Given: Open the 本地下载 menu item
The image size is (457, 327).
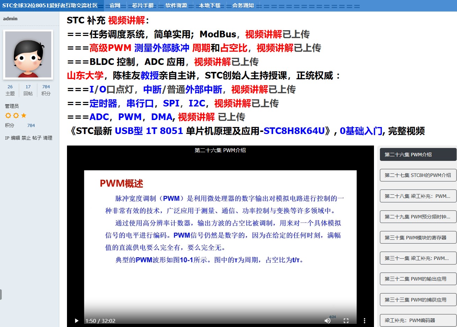Looking at the screenshot, I should click(210, 6).
